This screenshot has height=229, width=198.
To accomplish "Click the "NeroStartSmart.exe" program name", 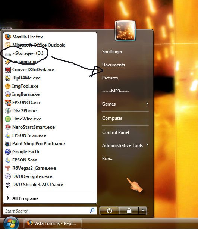I will pos(34,127).
